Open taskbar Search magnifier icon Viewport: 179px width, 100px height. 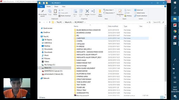point(175,8)
